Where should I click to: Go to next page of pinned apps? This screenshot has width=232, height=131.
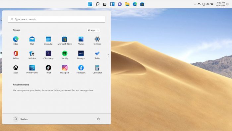[108, 57]
